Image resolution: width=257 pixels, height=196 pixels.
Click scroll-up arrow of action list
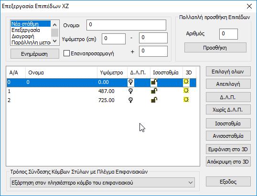[x=55, y=25]
